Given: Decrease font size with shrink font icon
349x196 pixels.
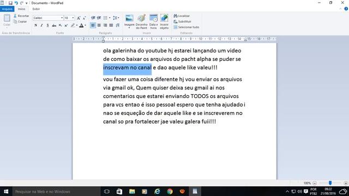Looking at the screenshot, I should pos(85,18).
